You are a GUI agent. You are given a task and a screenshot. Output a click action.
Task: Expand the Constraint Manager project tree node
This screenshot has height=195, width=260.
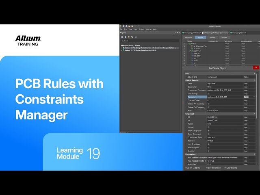click(122, 48)
